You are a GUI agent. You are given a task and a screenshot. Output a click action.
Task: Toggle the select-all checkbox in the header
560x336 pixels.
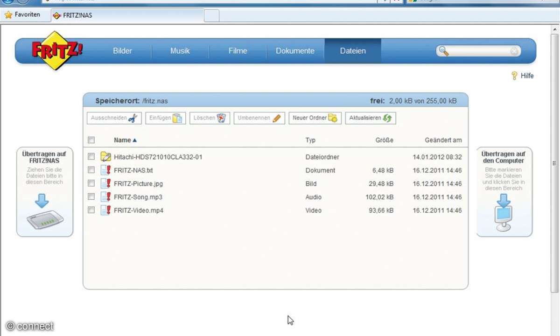(x=91, y=140)
